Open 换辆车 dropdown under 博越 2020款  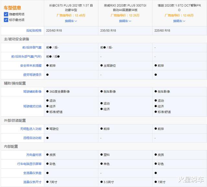[x=179, y=21]
